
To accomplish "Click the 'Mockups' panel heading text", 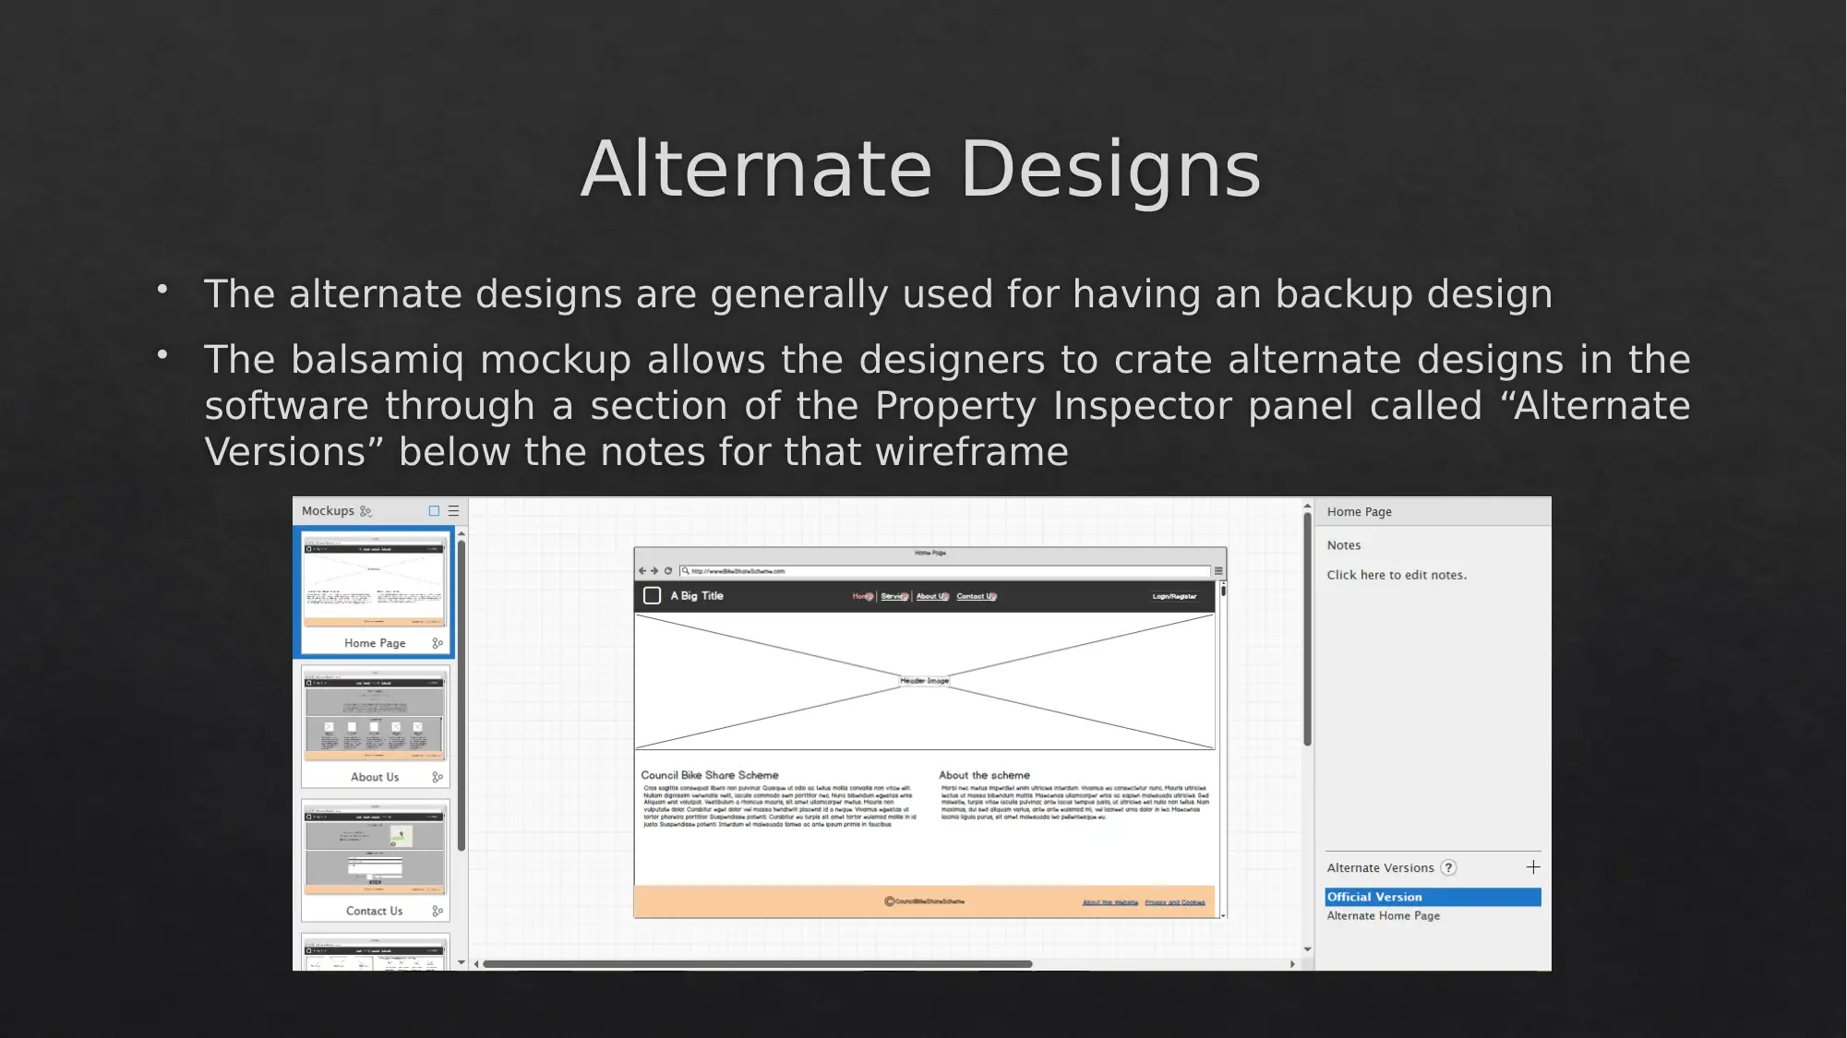I will coord(328,511).
